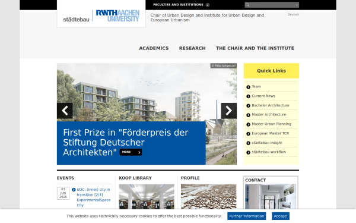Viewport: 356px width, 223px height.
Task: Click the Contact heading
Action: point(255,180)
